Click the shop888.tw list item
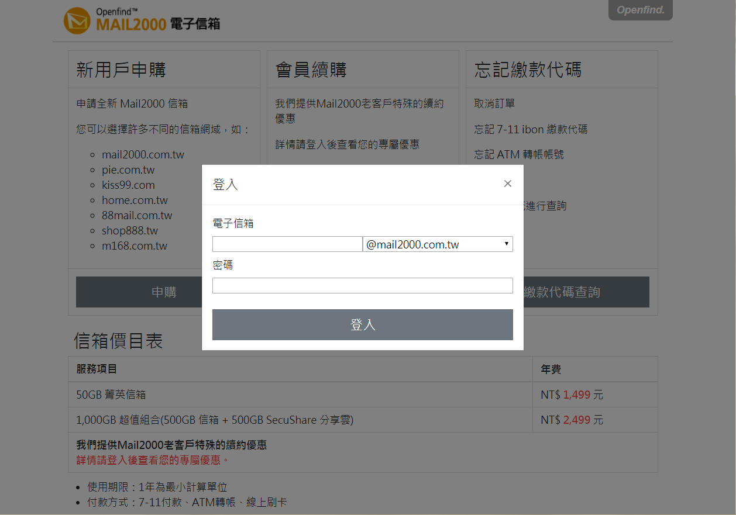 [130, 231]
